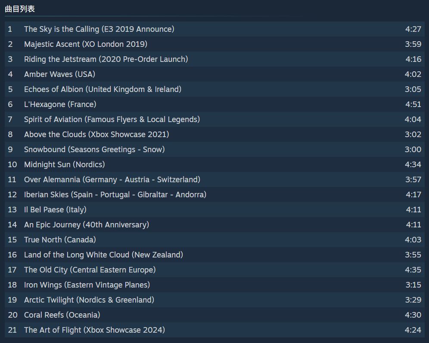Click True North (Canada) track
This screenshot has height=343, width=429.
[214, 239]
